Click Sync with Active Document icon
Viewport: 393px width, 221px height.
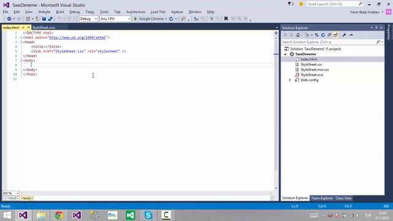317,35
